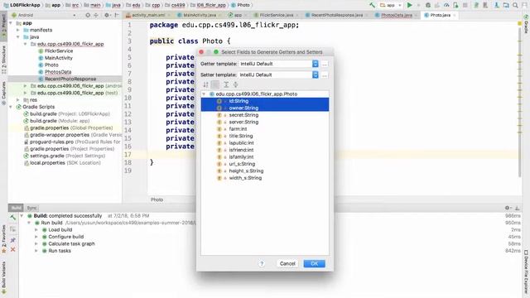The image size is (530, 298).
Task: Toggle the show classes button in dialog toolbar
Action: (x=215, y=84)
